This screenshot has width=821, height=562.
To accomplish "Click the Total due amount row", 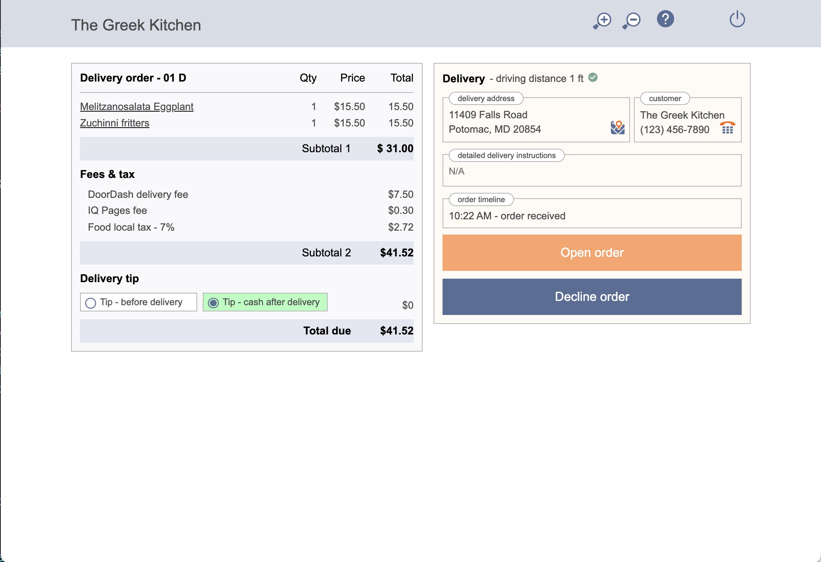I will click(246, 331).
